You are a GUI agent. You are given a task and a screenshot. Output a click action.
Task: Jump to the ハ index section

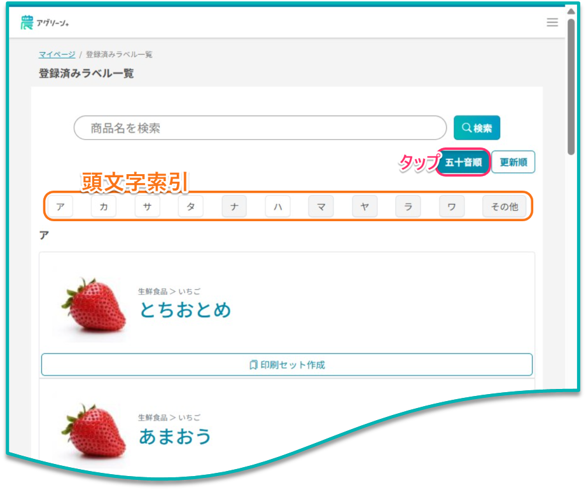tap(277, 207)
